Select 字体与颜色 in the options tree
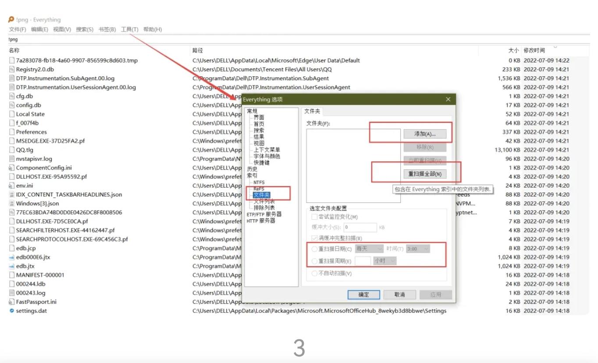Viewport: 598px width, 363px height. tap(267, 156)
